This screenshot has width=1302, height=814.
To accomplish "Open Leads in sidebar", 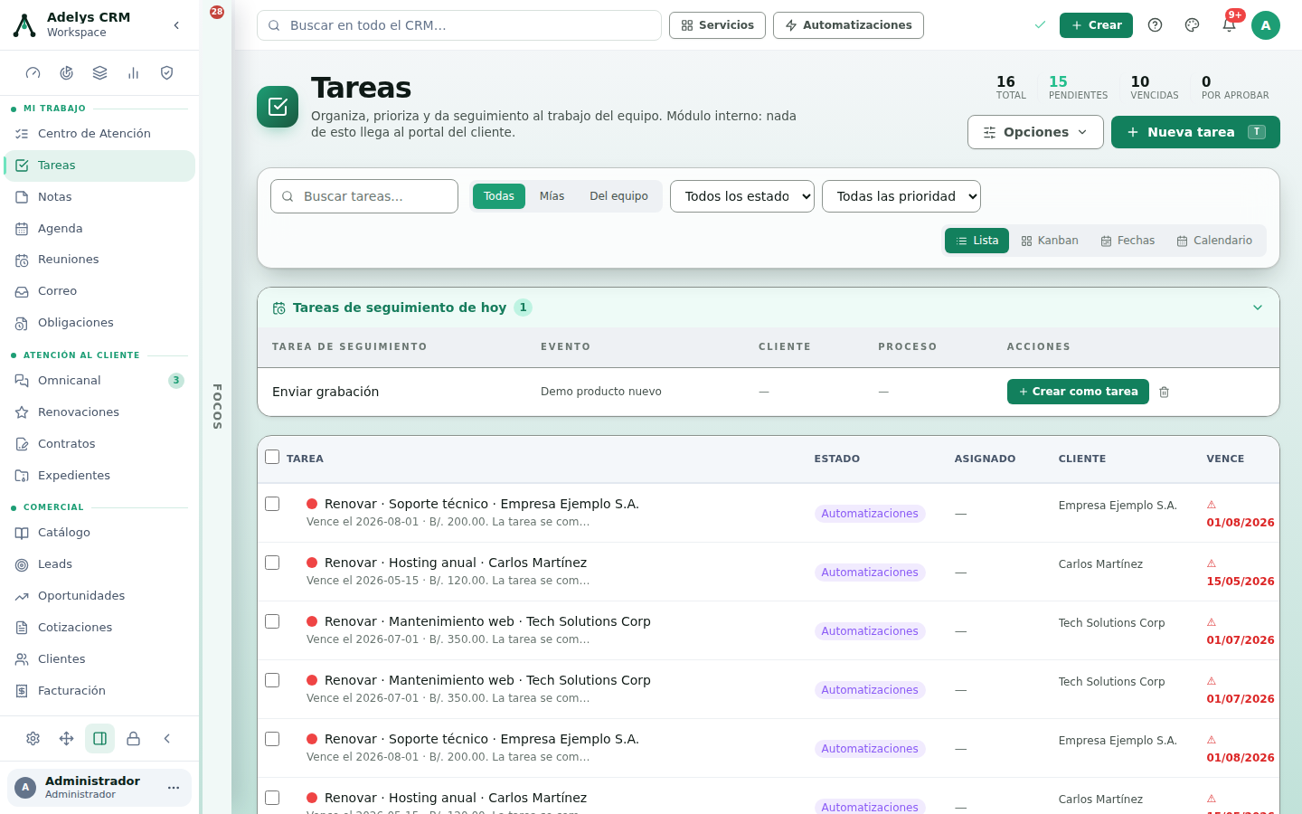I will point(99,564).
